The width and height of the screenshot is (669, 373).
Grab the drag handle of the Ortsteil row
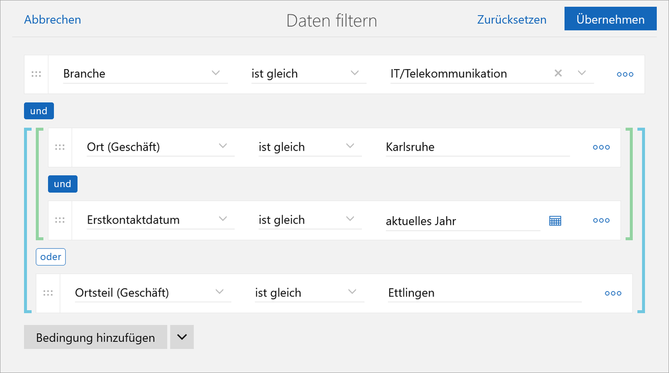pos(48,293)
